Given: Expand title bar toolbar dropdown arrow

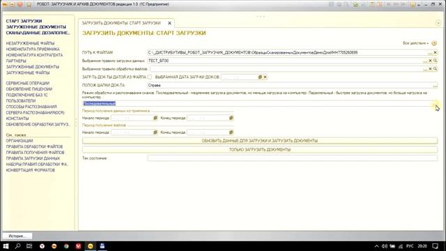Looking at the screenshot, I should point(419,5).
